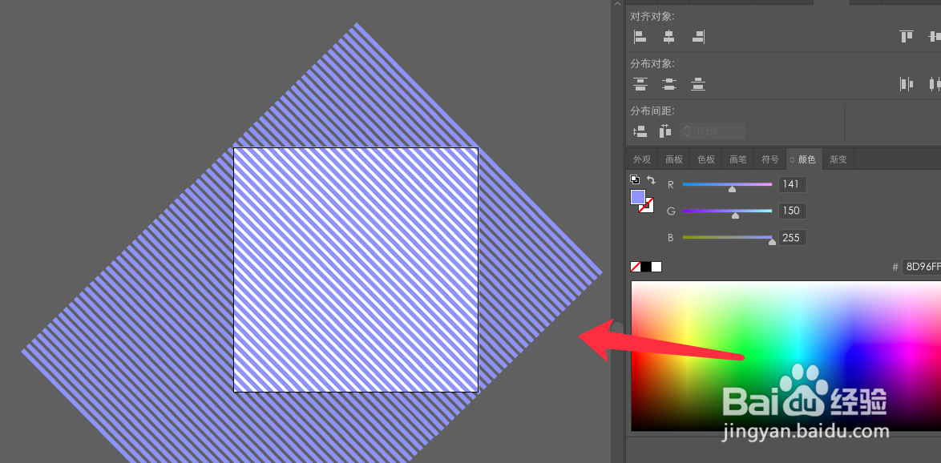
Task: Pick the white swatch in Color panel
Action: (656, 267)
